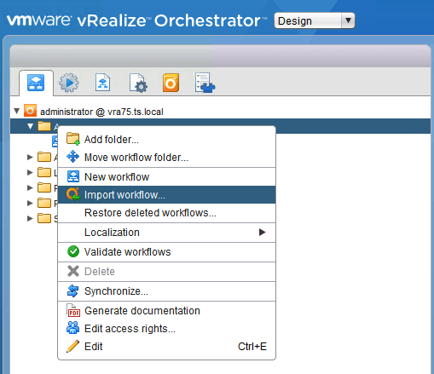434x374 pixels.
Task: Select Generate documentation entry
Action: (166, 311)
